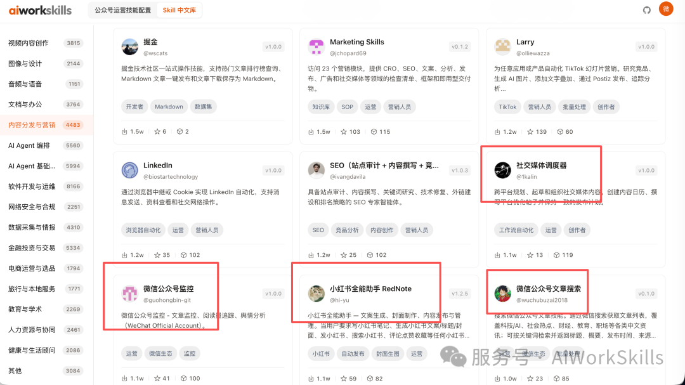The image size is (685, 385).
Task: Click download icon on LinkedIn card
Action: click(124, 255)
